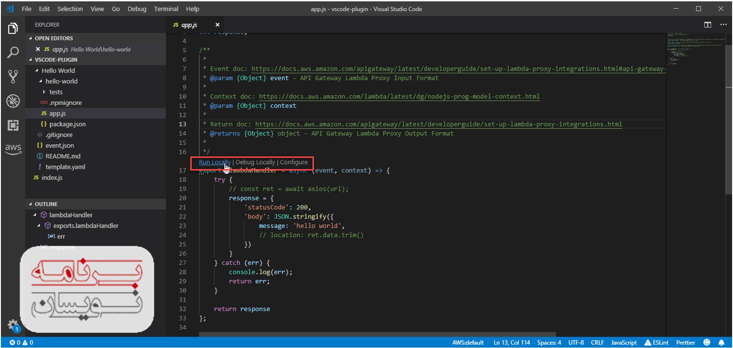This screenshot has width=733, height=348.
Task: Click line number 22 in gutter
Action: tap(183, 217)
